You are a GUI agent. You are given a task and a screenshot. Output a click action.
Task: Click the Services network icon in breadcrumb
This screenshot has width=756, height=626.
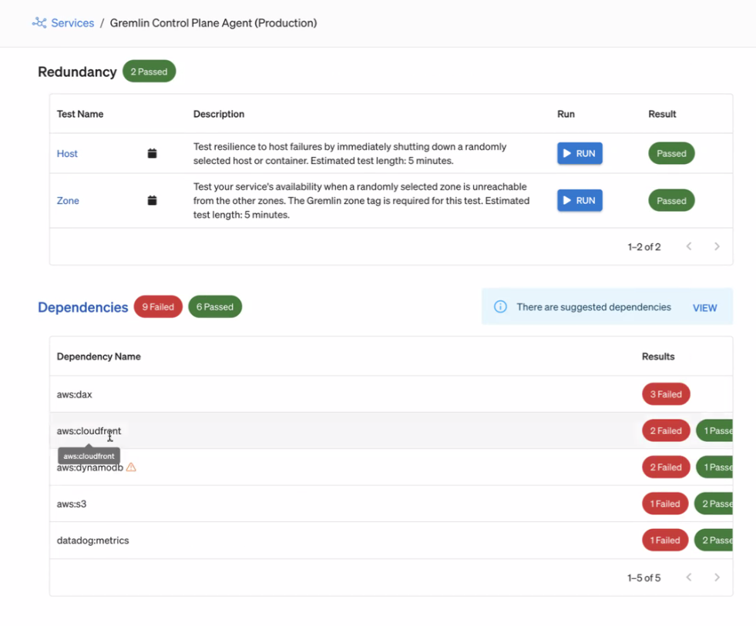(x=39, y=22)
